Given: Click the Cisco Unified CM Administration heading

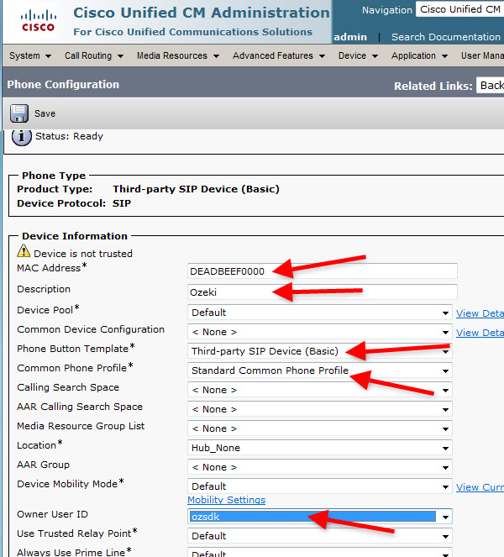Looking at the screenshot, I should pyautogui.click(x=202, y=13).
